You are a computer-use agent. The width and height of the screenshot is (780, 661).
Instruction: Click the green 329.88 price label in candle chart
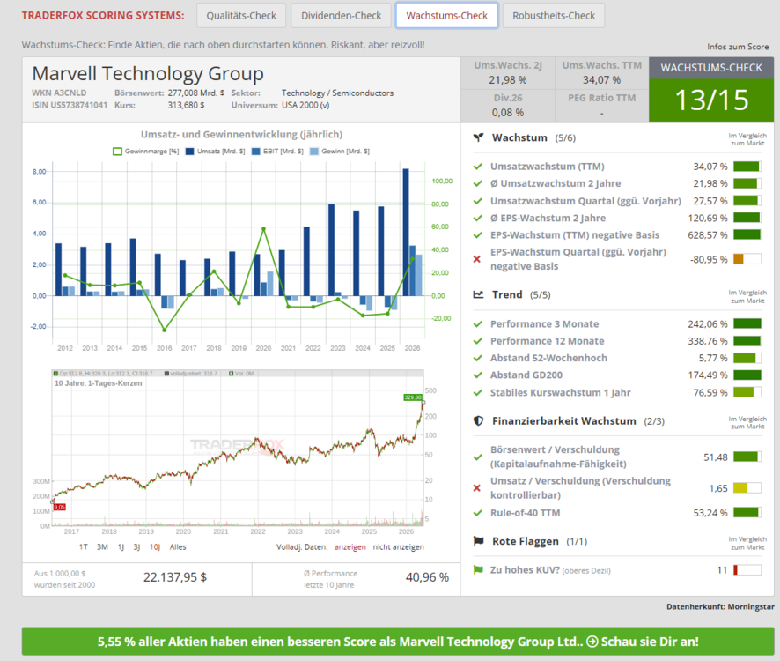coord(413,397)
